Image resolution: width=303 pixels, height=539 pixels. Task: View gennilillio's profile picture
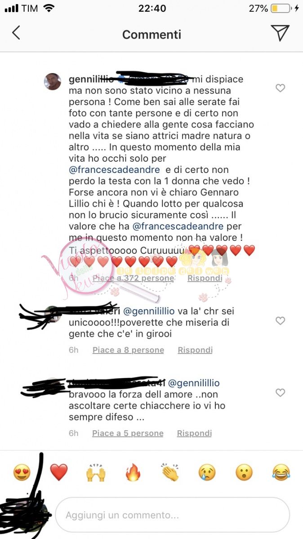coord(52,81)
